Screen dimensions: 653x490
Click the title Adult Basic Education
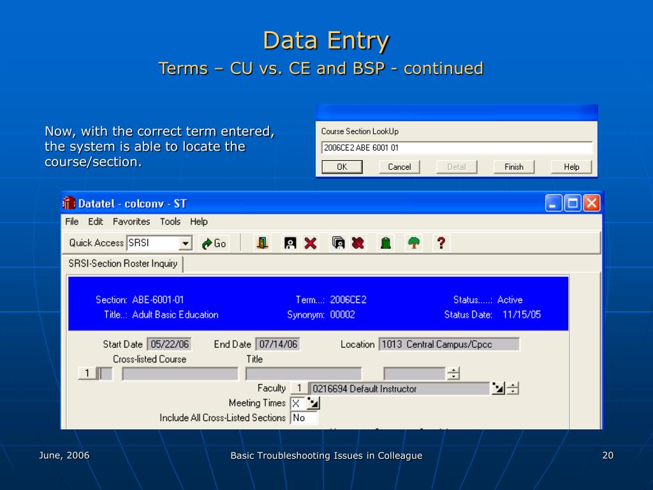[175, 315]
